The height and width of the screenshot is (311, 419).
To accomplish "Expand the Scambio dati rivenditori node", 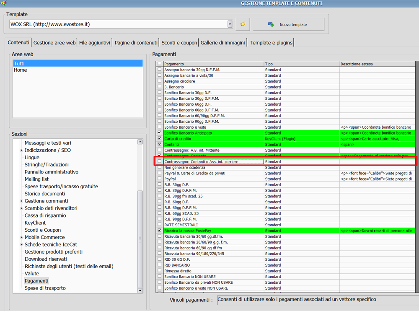I will point(21,208).
